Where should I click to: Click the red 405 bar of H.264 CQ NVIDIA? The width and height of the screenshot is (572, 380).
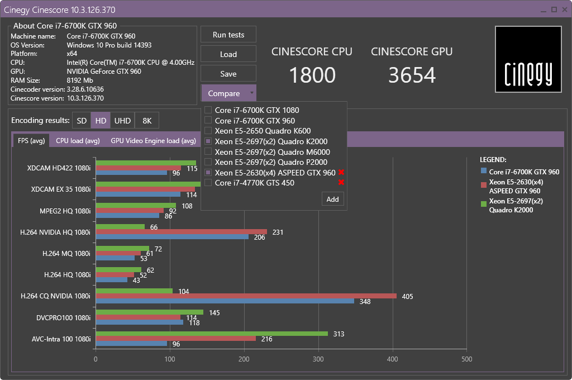coord(246,296)
